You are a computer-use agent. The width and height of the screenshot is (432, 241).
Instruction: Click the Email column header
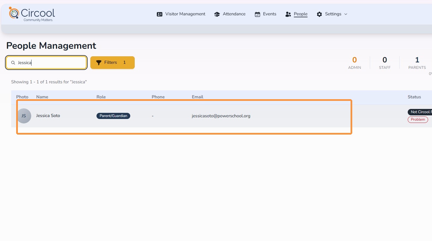[197, 97]
